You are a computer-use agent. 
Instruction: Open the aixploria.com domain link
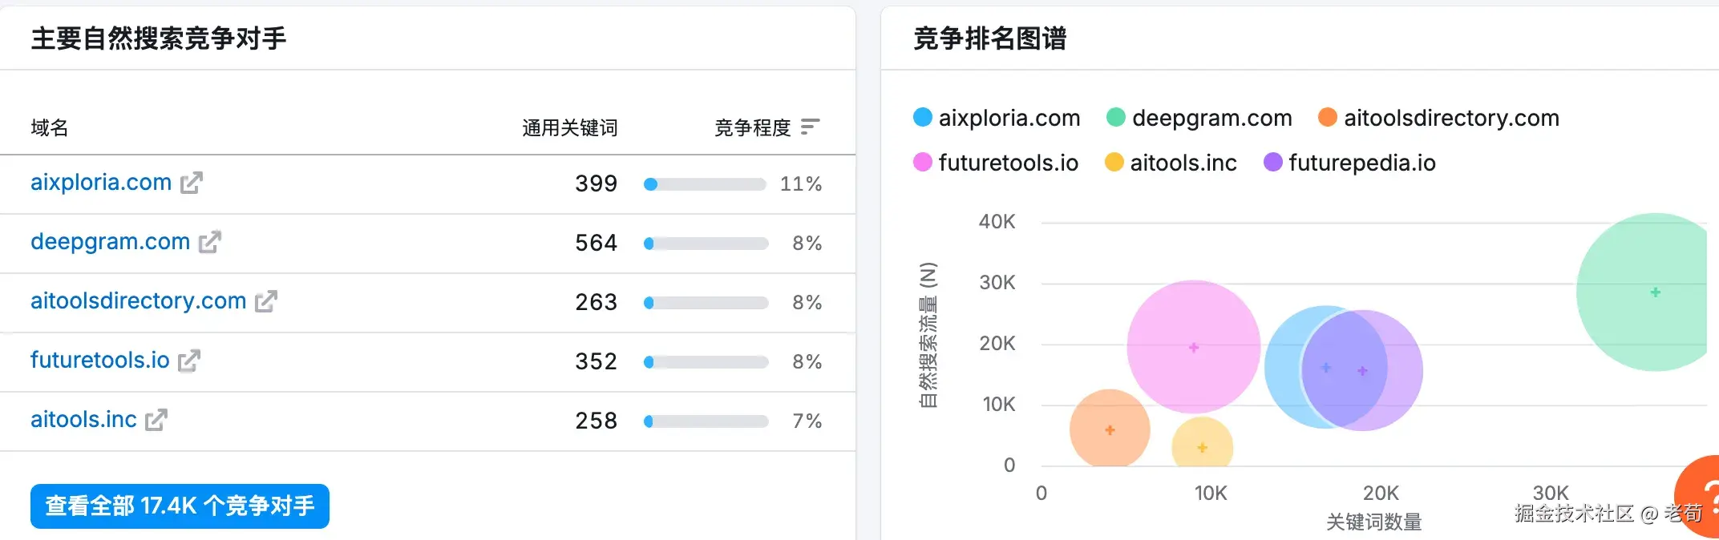point(101,183)
